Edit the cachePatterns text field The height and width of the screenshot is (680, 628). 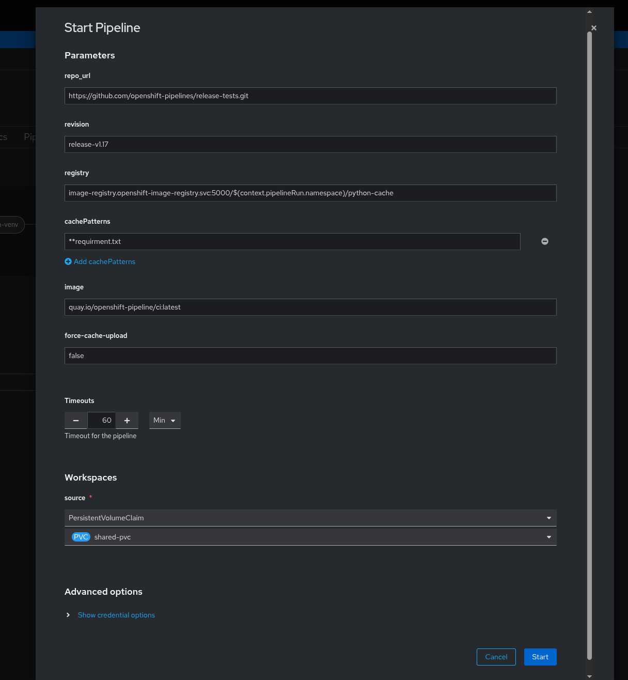click(x=292, y=241)
